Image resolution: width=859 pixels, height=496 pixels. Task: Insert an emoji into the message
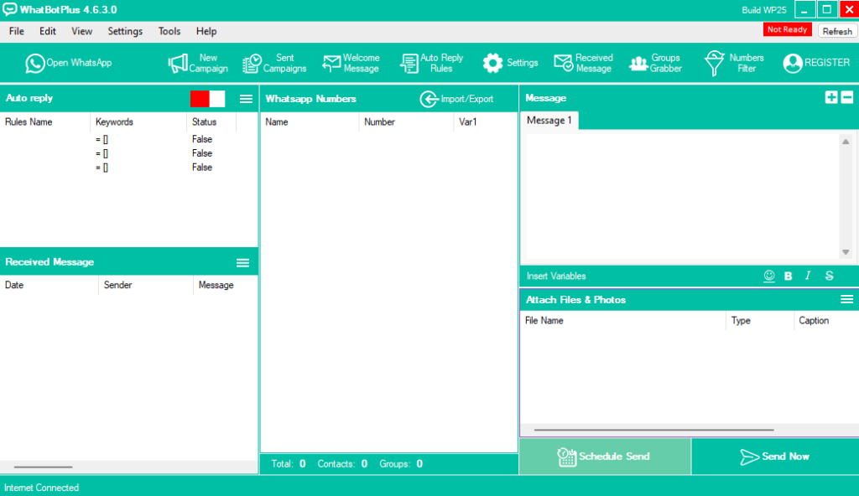click(x=769, y=276)
